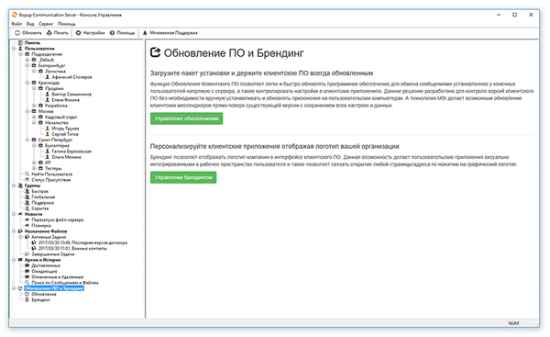Select Отмененные и Удаленные item
The height and width of the screenshot is (337, 550).
(58, 277)
